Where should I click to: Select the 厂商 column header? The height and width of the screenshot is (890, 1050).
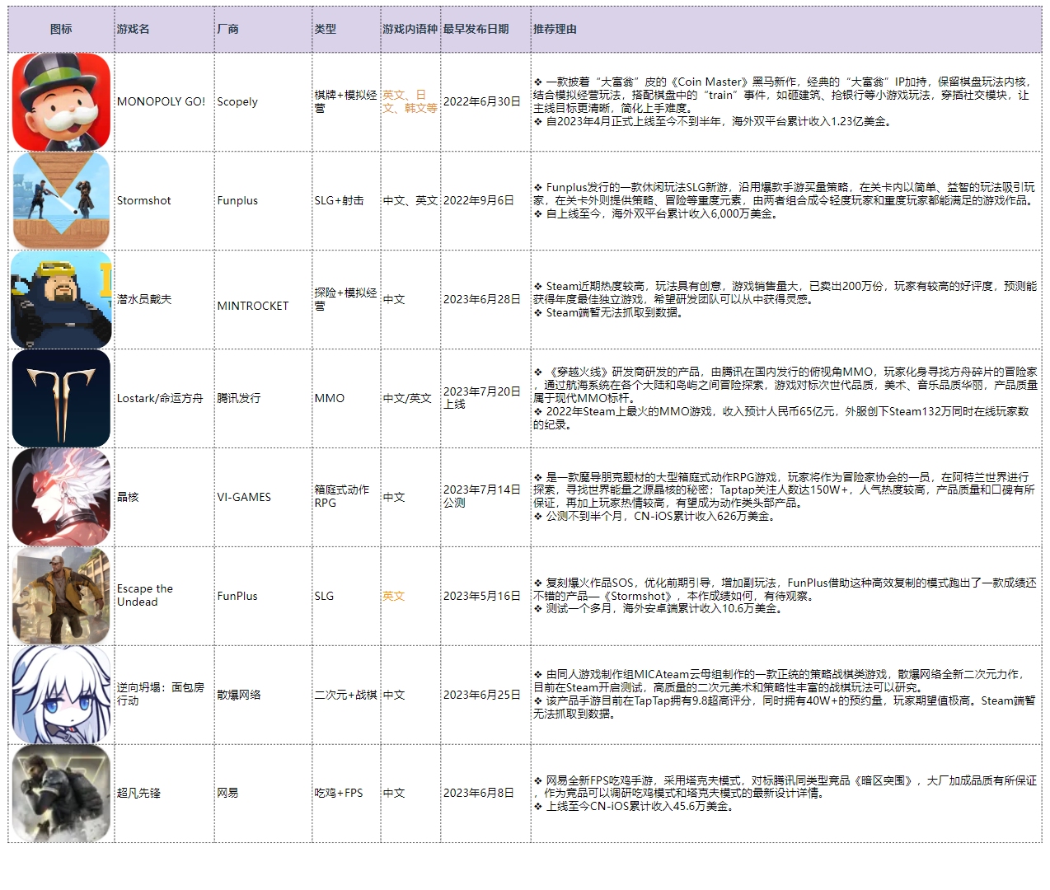[x=227, y=29]
